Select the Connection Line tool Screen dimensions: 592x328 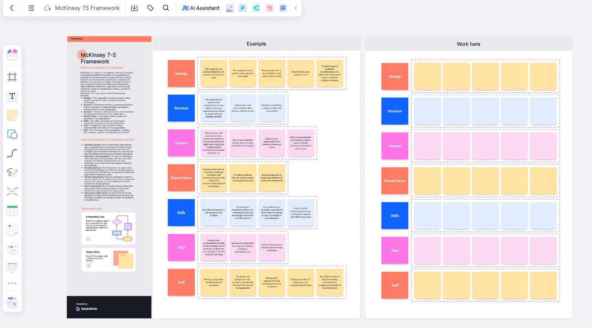click(x=12, y=153)
